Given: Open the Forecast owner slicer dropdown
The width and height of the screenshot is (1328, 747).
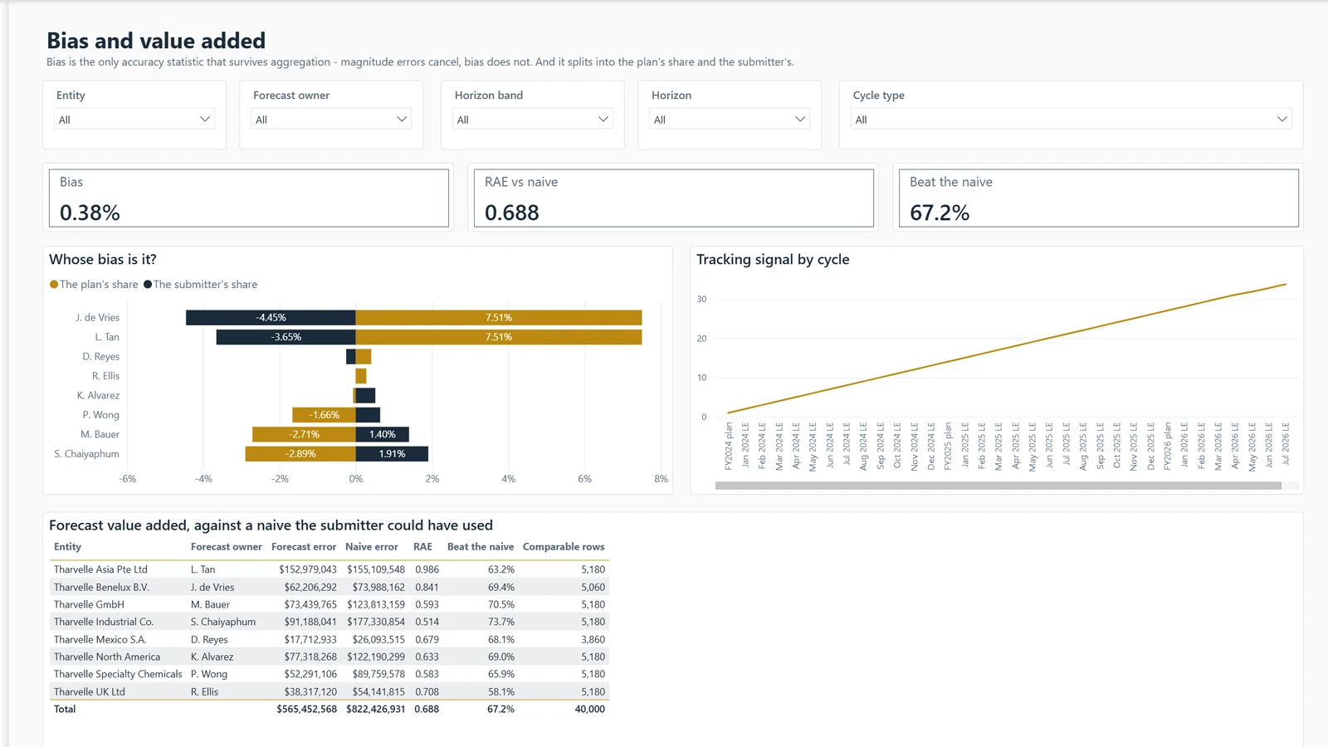Looking at the screenshot, I should [x=330, y=120].
